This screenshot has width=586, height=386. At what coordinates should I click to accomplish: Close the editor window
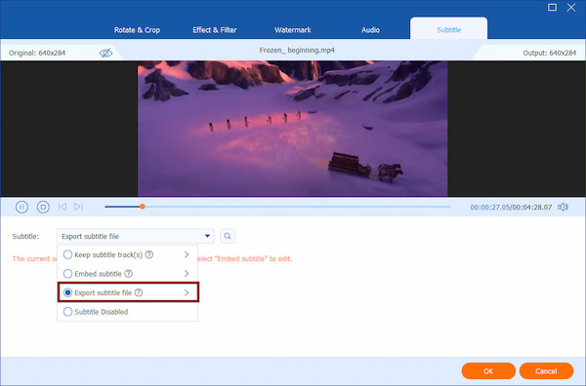coord(571,8)
